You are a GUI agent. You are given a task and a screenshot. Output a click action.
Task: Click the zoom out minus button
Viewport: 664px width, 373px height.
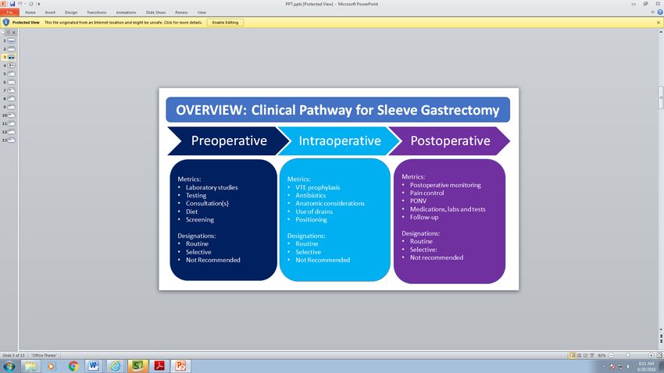(611, 355)
